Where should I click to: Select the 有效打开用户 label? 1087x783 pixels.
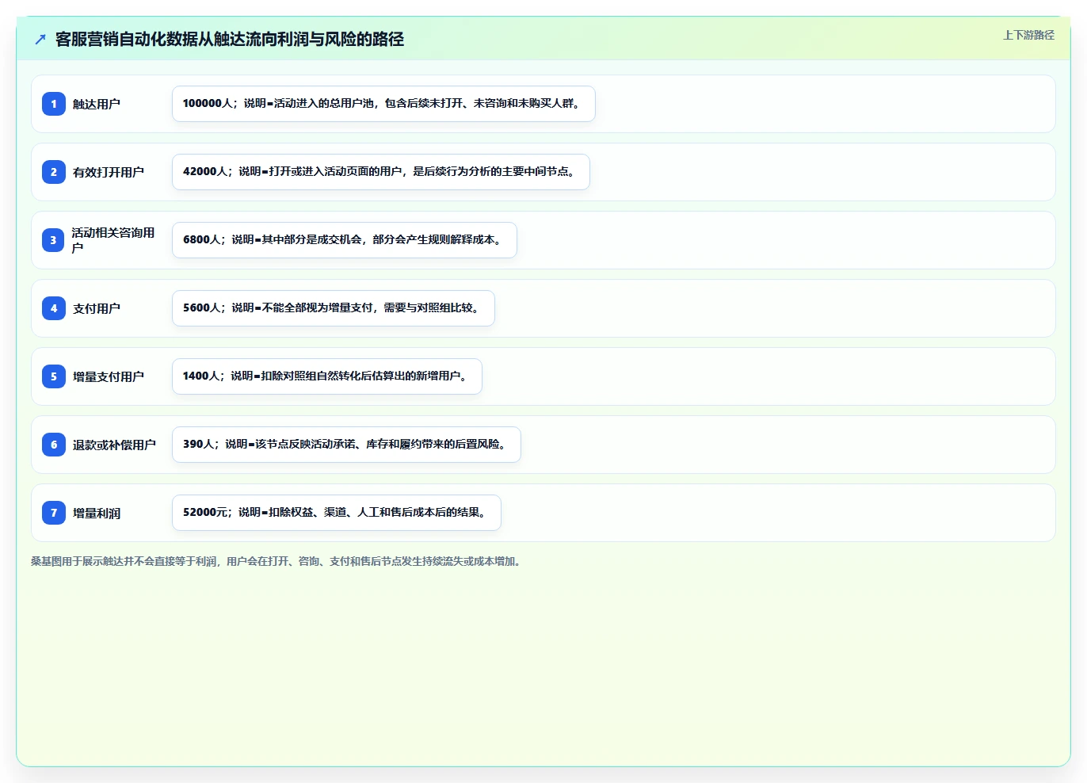pyautogui.click(x=109, y=172)
